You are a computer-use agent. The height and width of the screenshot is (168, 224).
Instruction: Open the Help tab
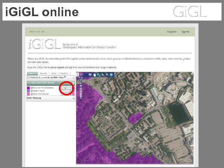(x=54, y=73)
